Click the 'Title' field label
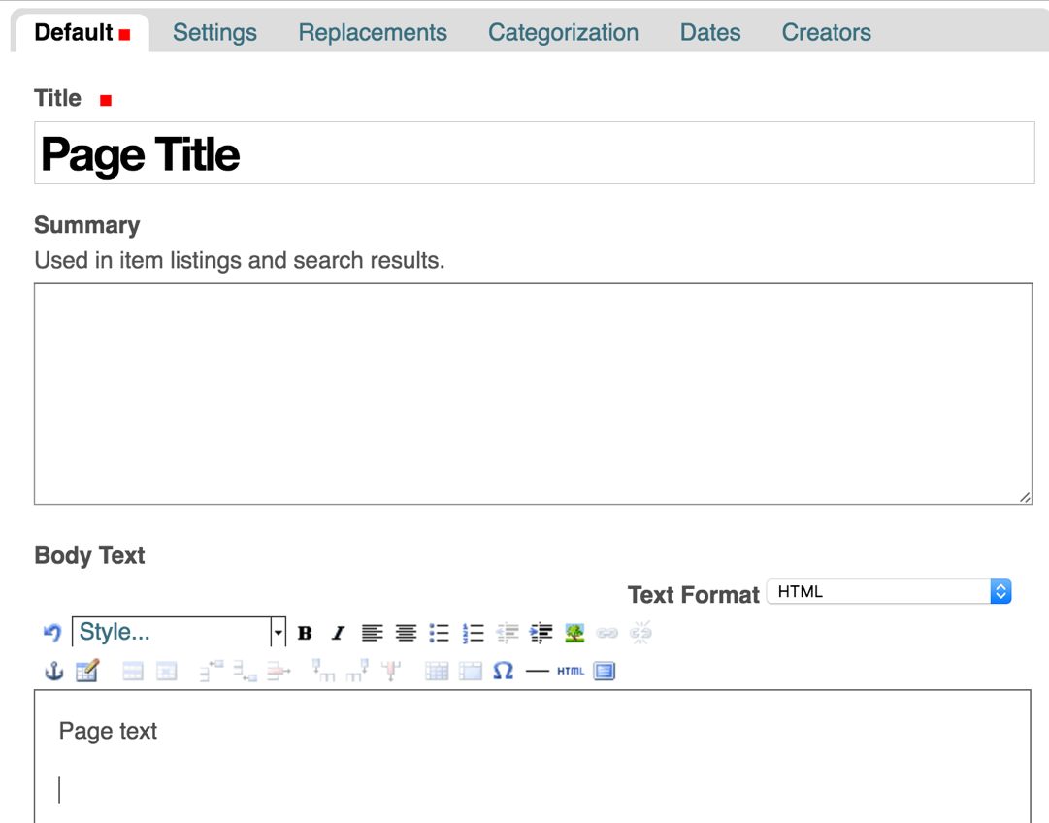Image resolution: width=1049 pixels, height=823 pixels. (57, 98)
